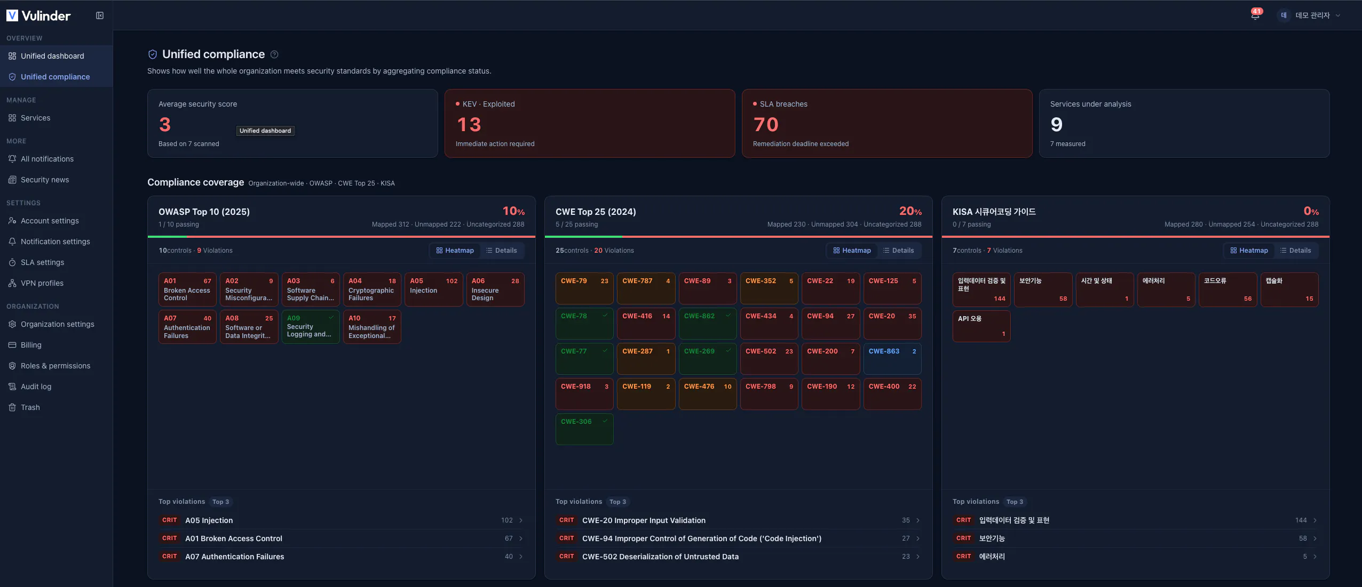Switch KISA panel to Details view
The image size is (1362, 587).
click(x=1296, y=251)
